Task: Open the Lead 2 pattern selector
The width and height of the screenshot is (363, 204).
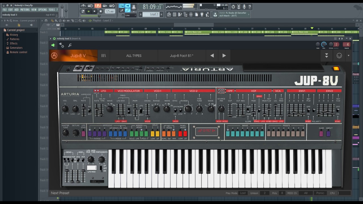Action: point(151,14)
